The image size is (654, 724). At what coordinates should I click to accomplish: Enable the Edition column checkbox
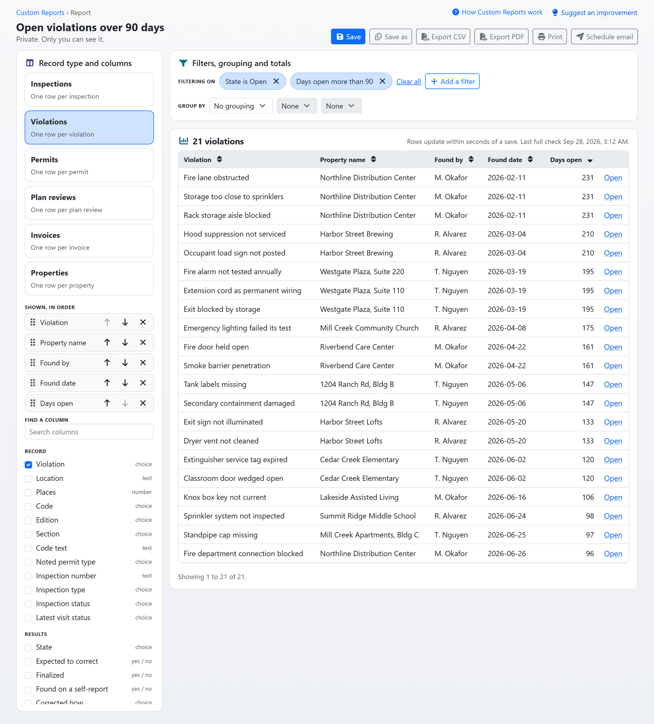coord(29,520)
